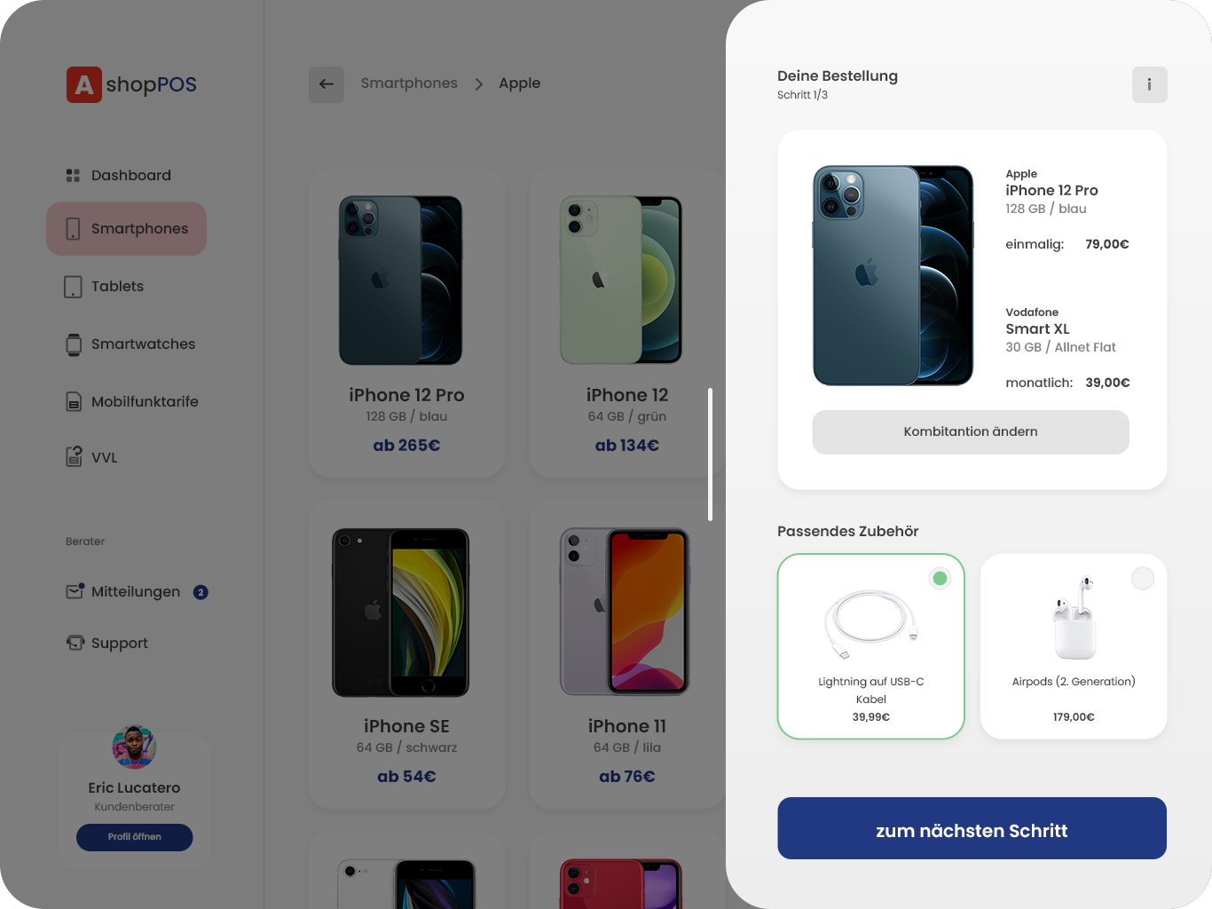Open the VVL icon entry
The image size is (1212, 909).
[74, 457]
